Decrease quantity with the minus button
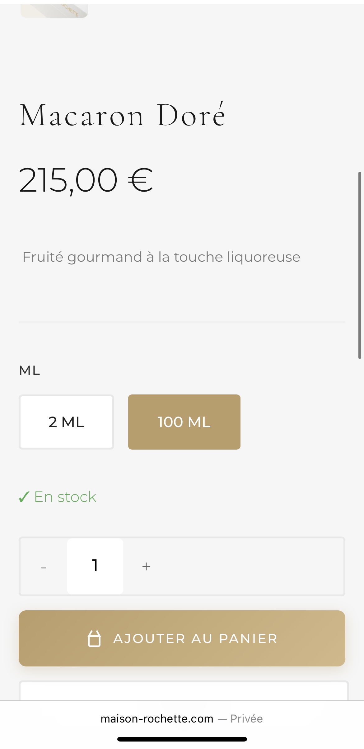Screen dimensions: 364x749 pos(44,567)
